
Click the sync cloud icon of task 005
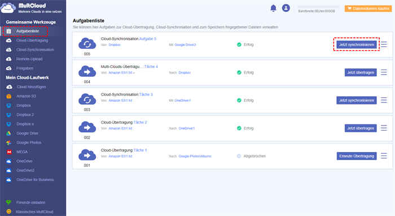87,44
